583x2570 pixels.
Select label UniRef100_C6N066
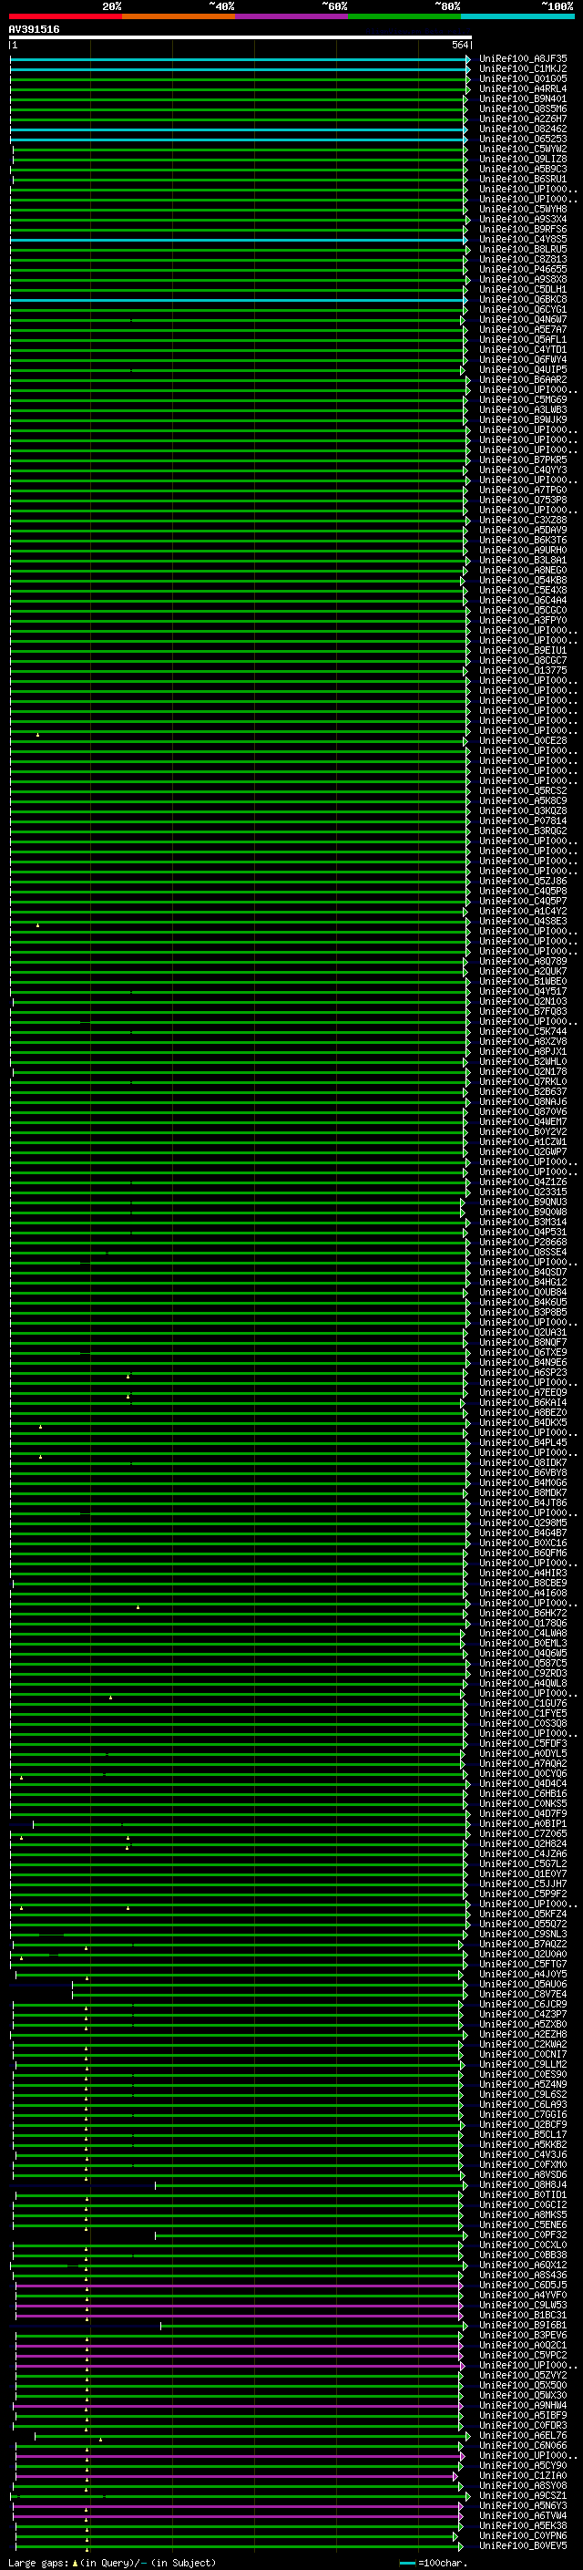point(523,2444)
